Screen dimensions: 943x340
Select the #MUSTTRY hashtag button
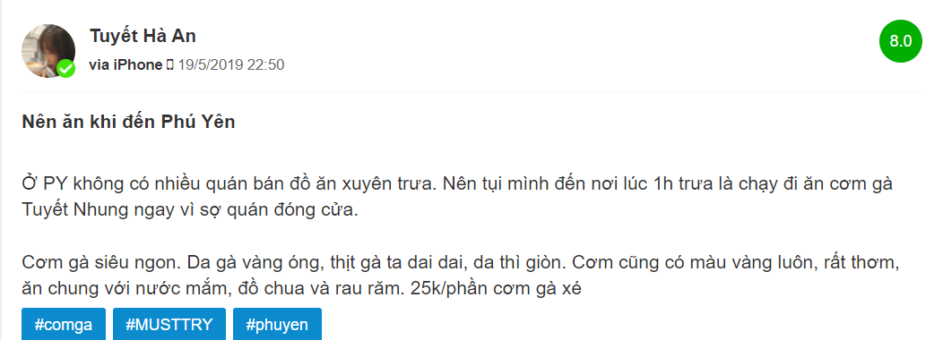(169, 325)
